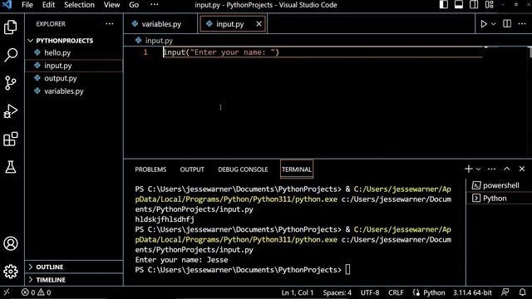Screen dimensions: 532x299
Task: Open the File menu
Action: 27,5
